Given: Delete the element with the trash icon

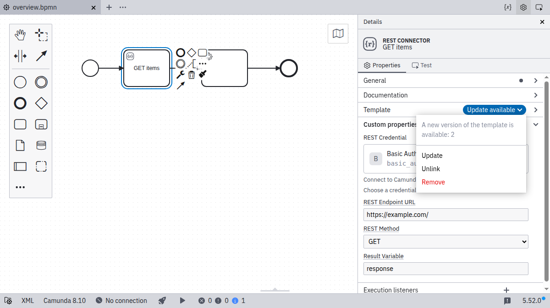Looking at the screenshot, I should (192, 75).
